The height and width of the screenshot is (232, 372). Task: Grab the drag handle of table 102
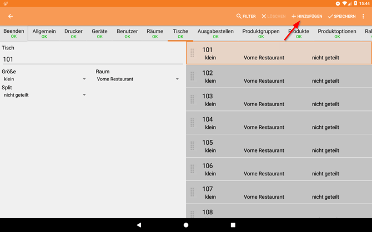point(193,77)
